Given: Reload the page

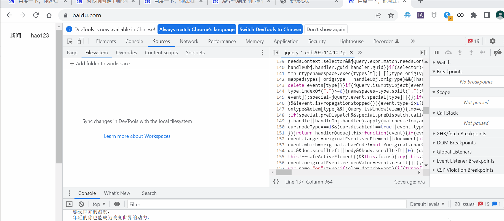Looking at the screenshot, I should [x=36, y=15].
